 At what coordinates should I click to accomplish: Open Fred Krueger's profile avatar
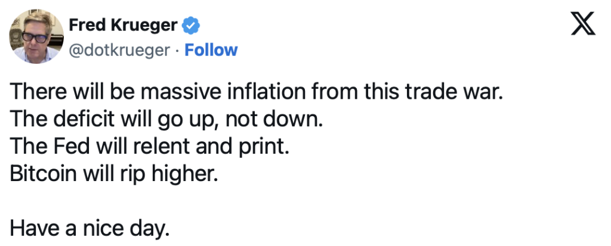[x=36, y=36]
